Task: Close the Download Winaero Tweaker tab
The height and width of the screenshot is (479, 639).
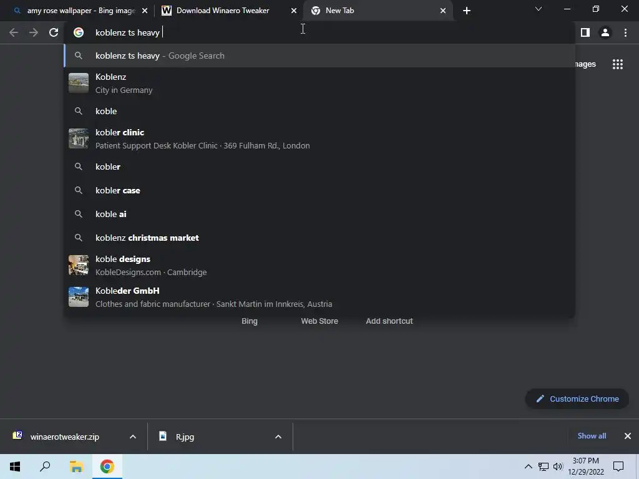Action: pos(294,11)
